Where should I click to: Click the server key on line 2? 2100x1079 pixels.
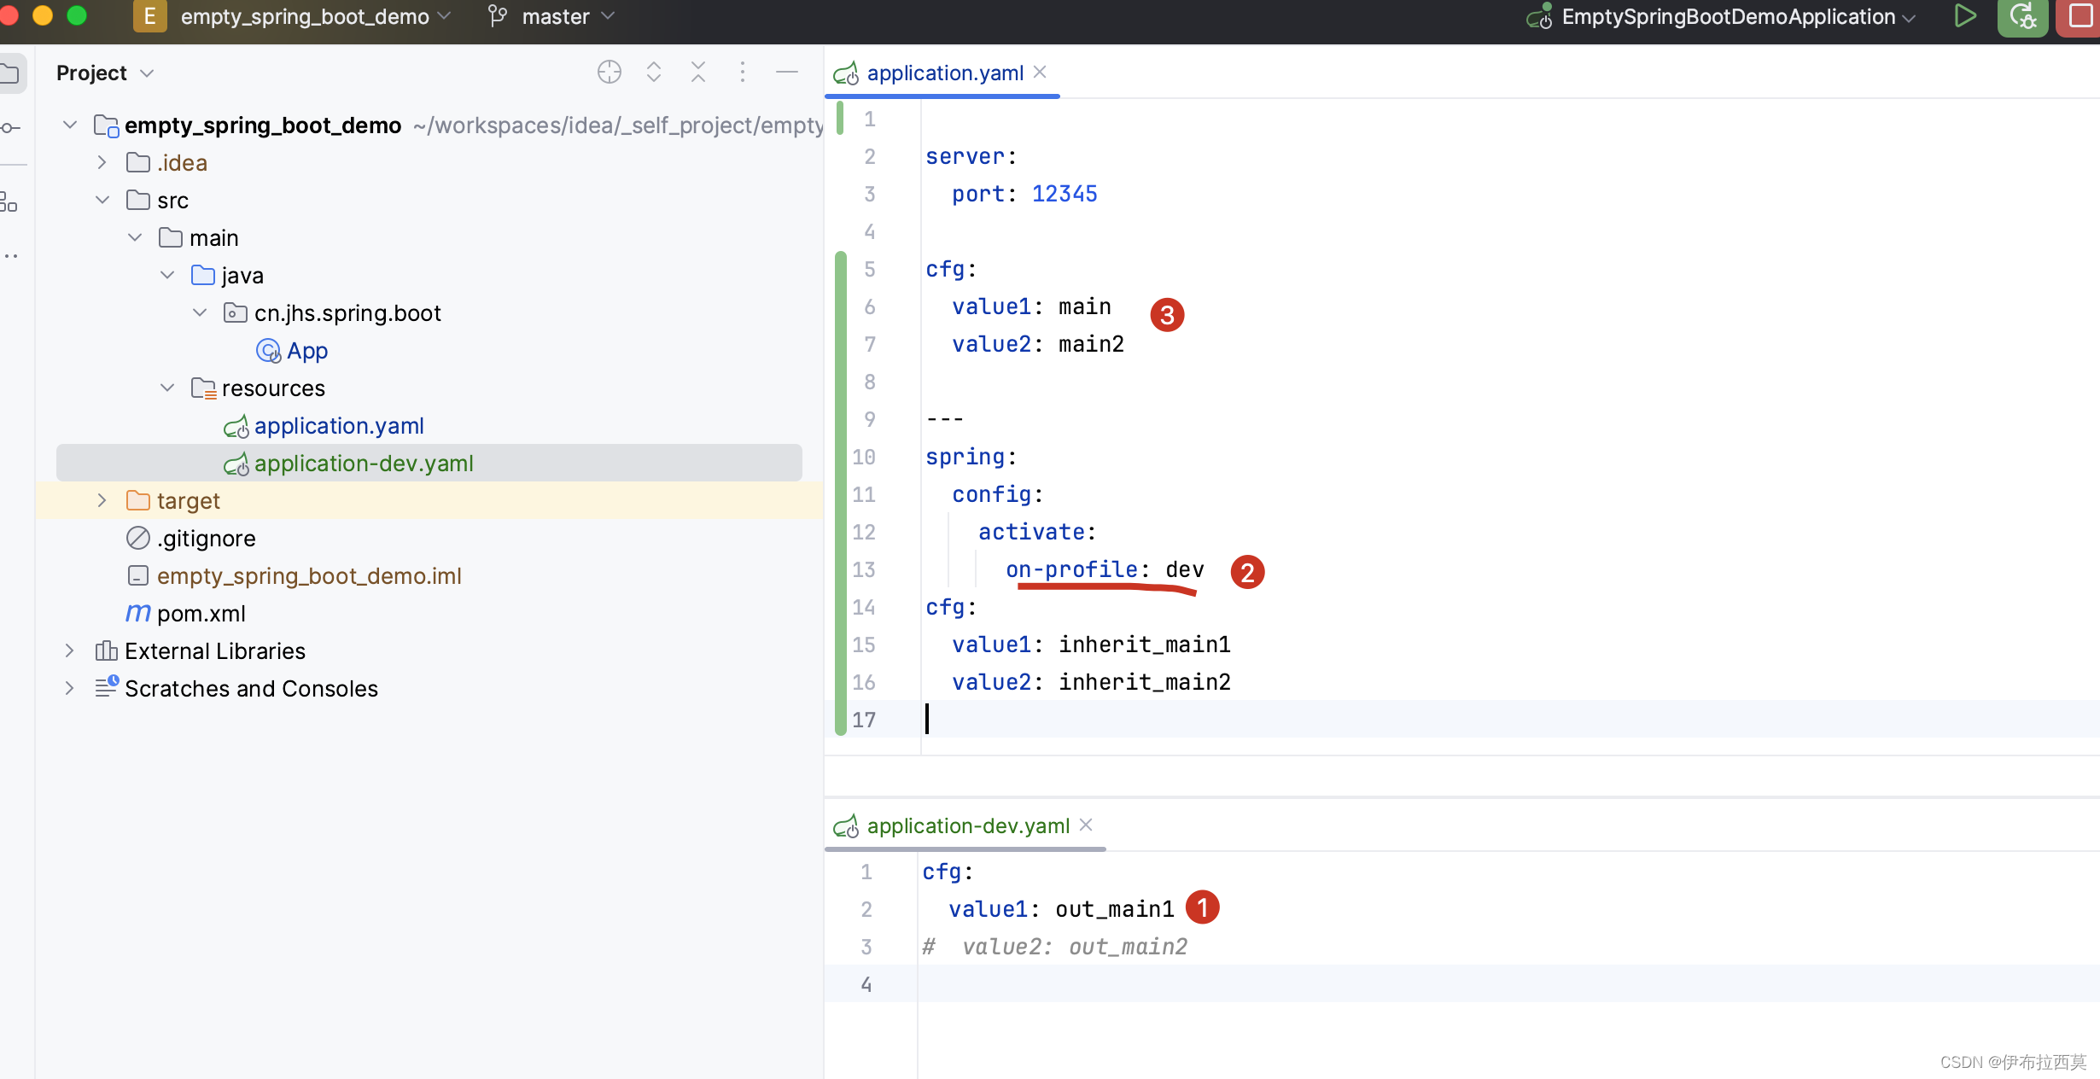click(x=965, y=156)
